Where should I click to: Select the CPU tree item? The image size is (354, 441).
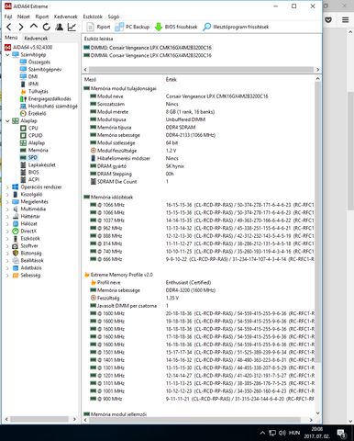tap(29, 128)
